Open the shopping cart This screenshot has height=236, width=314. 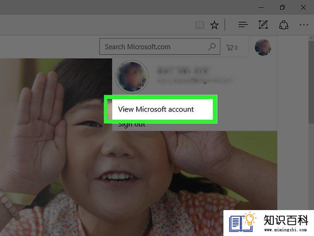[x=232, y=48]
